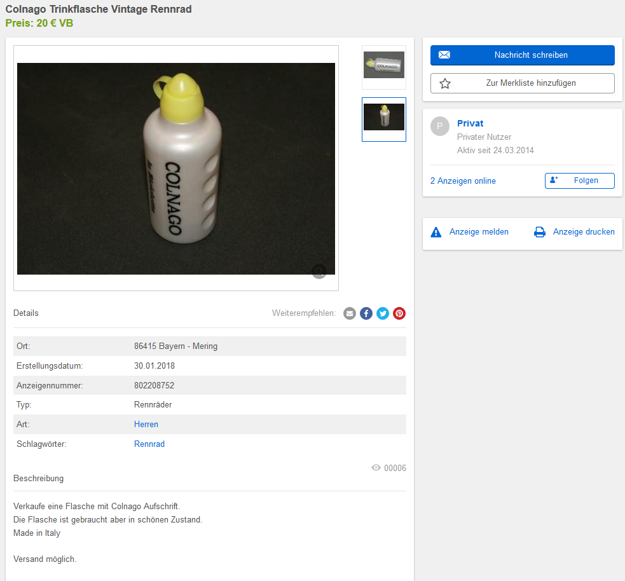Click the view counter 00006

click(x=395, y=468)
